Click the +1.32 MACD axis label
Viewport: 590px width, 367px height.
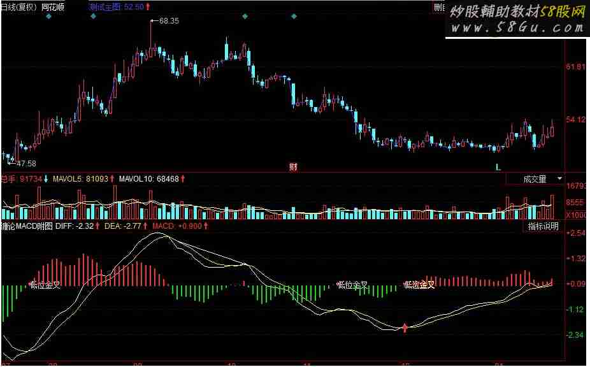point(576,259)
